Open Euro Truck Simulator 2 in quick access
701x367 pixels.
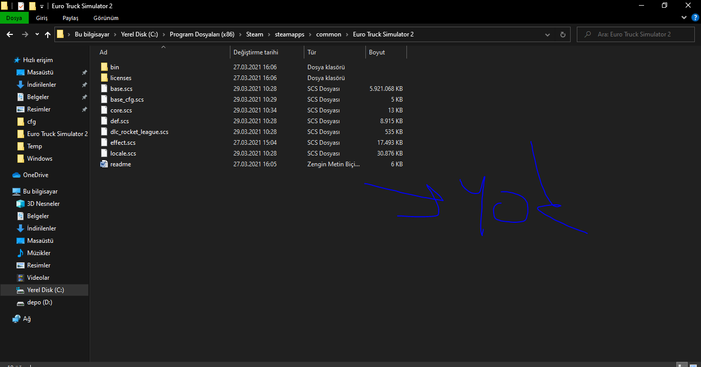(57, 134)
